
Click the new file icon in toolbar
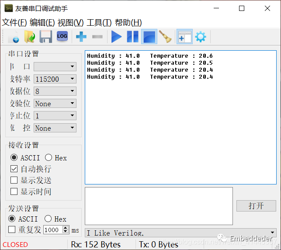tap(13, 37)
